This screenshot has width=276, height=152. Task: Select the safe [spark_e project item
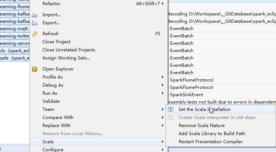click(x=15, y=58)
